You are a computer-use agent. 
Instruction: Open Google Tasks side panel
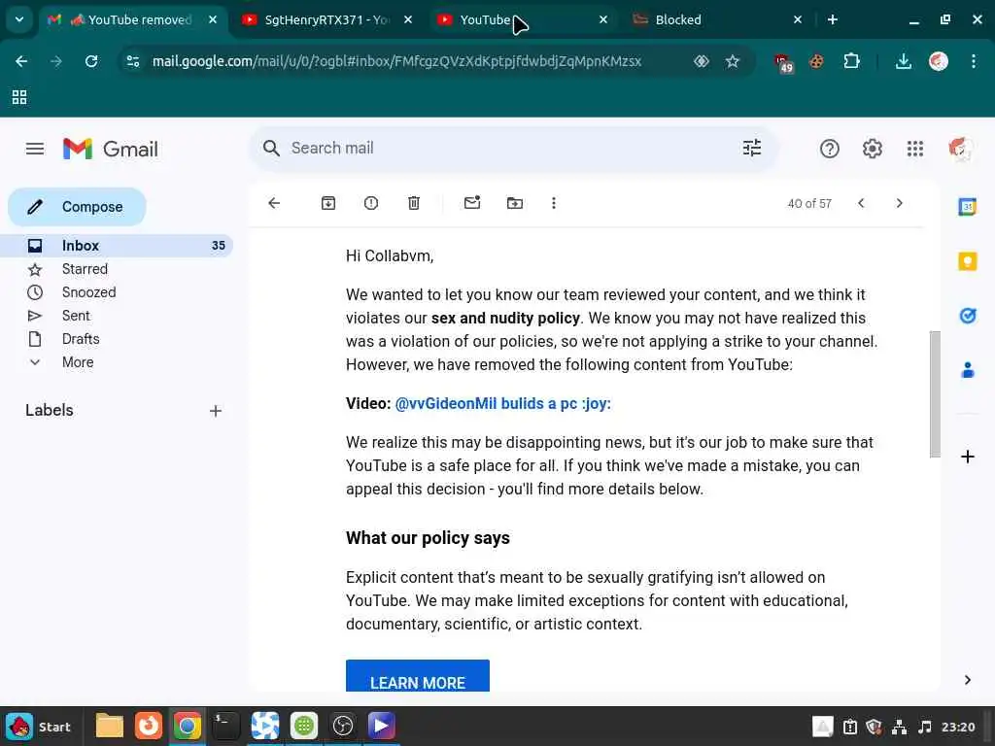[967, 316]
